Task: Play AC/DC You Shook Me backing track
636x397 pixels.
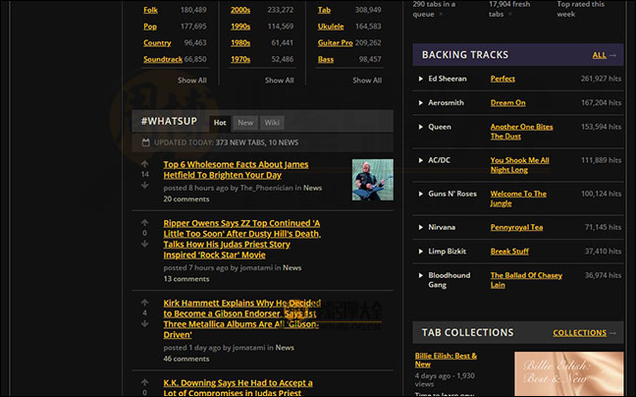Action: 421,160
